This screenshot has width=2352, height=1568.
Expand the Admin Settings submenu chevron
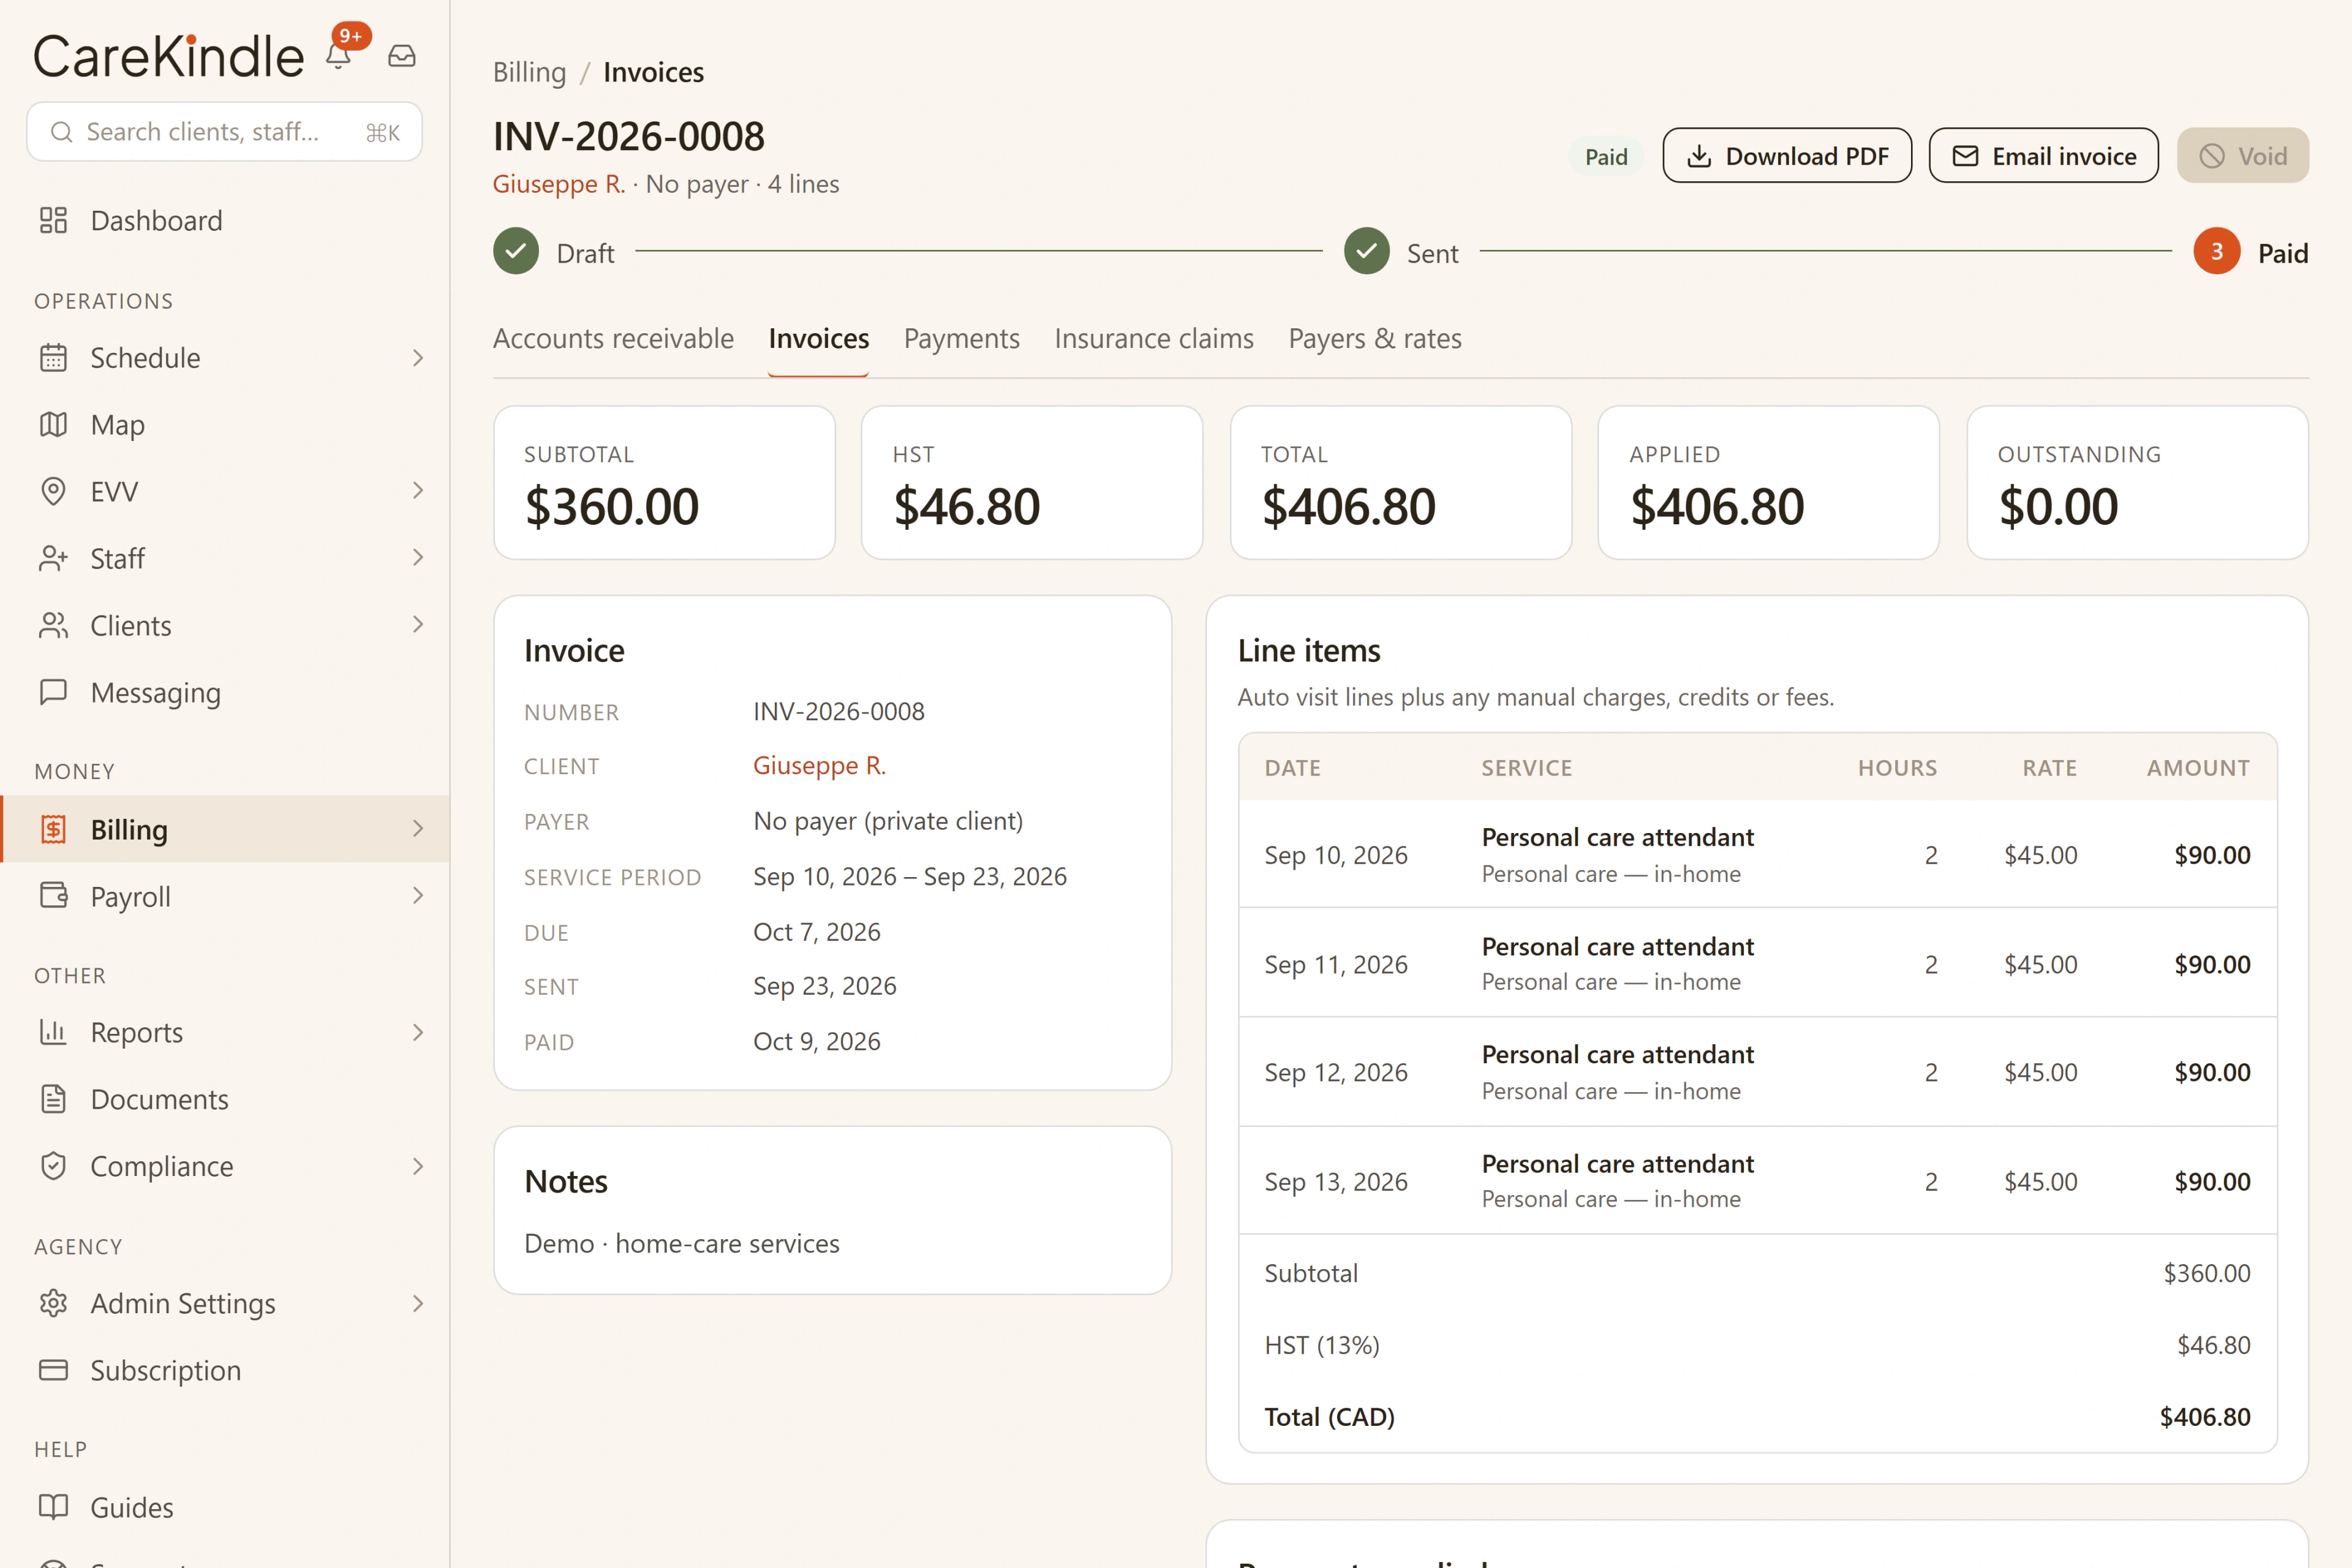click(x=418, y=1303)
